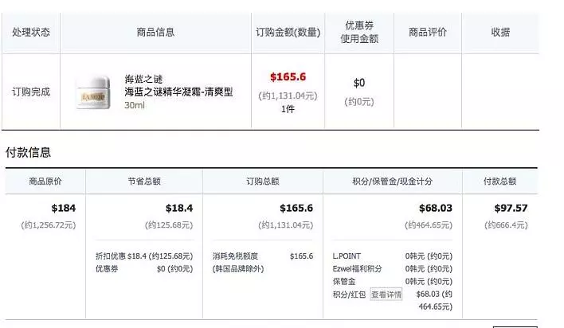
Task: Click the 收据 column header
Action: click(500, 33)
